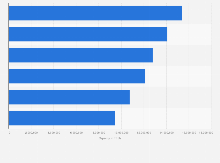The height and width of the screenshot is (163, 220).
Task: Select the bar ending just past 12,000,000
Action: point(77,76)
